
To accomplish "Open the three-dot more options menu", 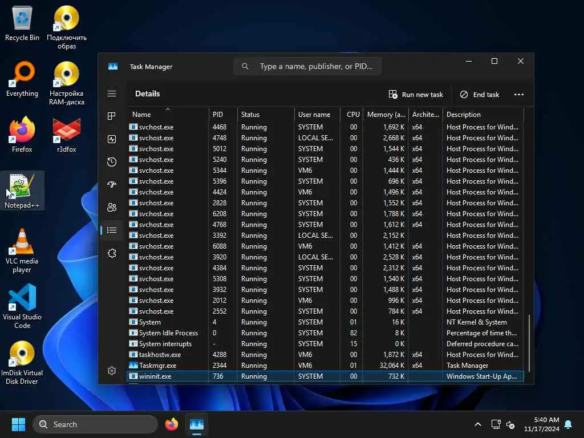I will (x=519, y=95).
